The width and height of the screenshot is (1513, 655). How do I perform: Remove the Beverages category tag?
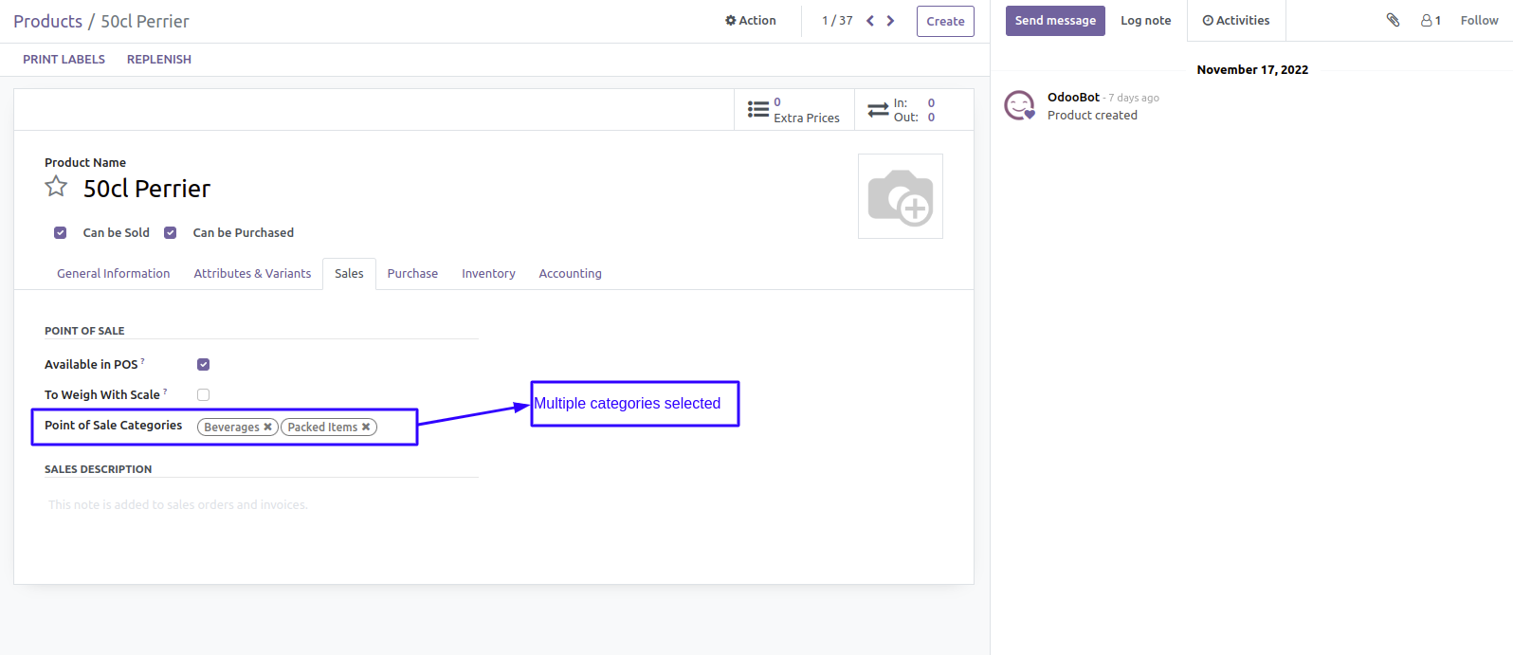tap(268, 428)
